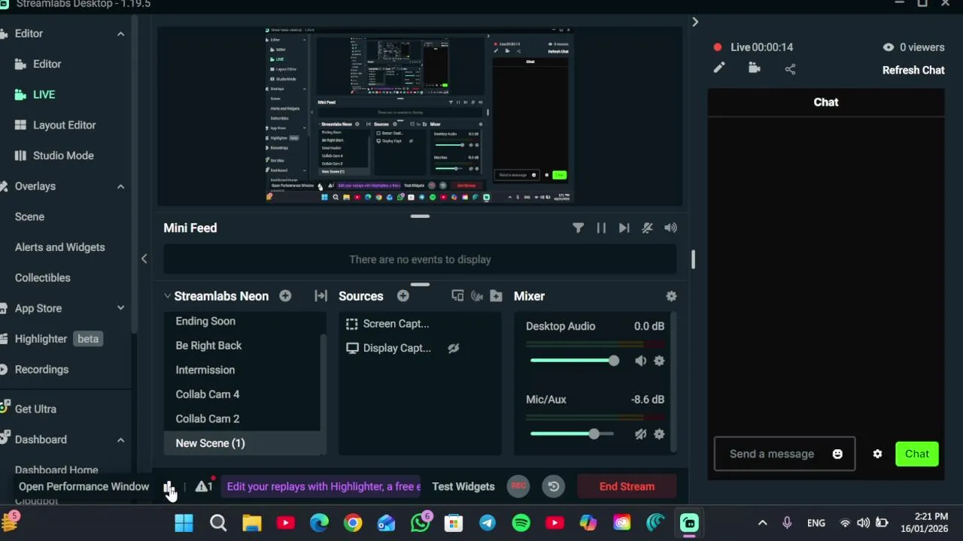Open the Windows Start menu
The image size is (963, 541).
pos(184,523)
